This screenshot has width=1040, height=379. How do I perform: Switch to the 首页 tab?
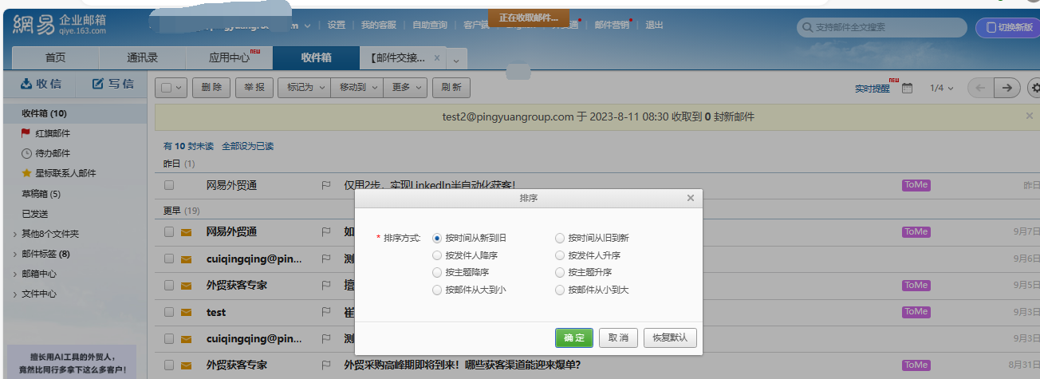pos(56,58)
